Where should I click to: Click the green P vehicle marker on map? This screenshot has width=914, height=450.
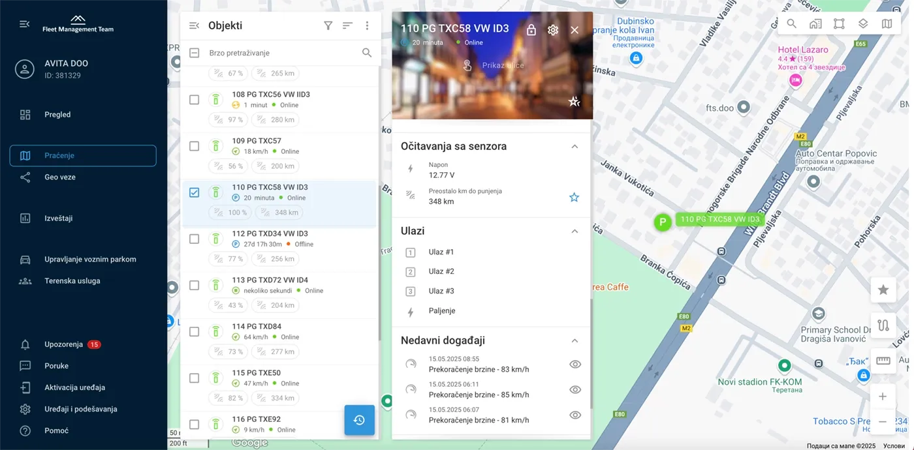point(663,222)
